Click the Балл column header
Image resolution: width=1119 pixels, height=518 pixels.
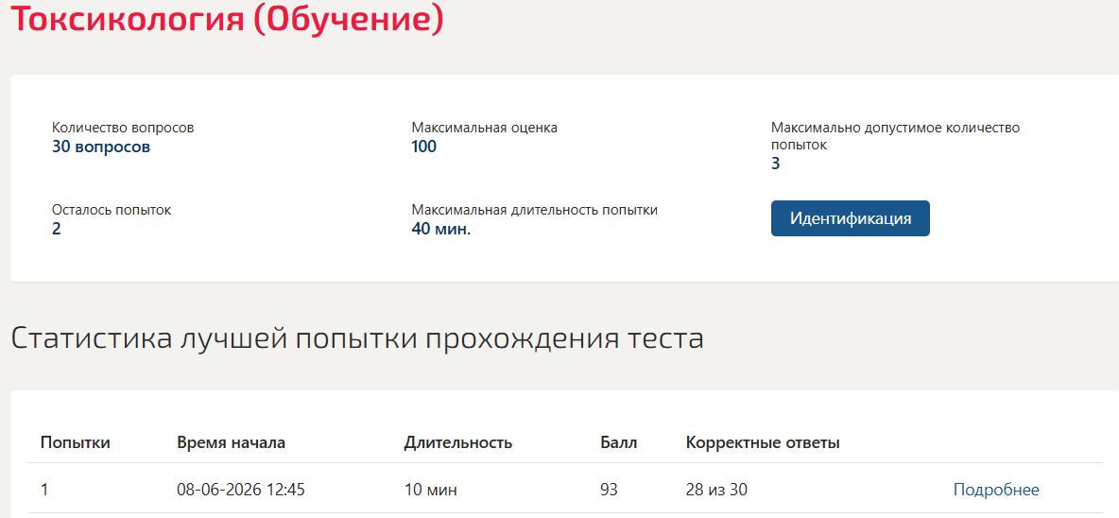(x=619, y=442)
